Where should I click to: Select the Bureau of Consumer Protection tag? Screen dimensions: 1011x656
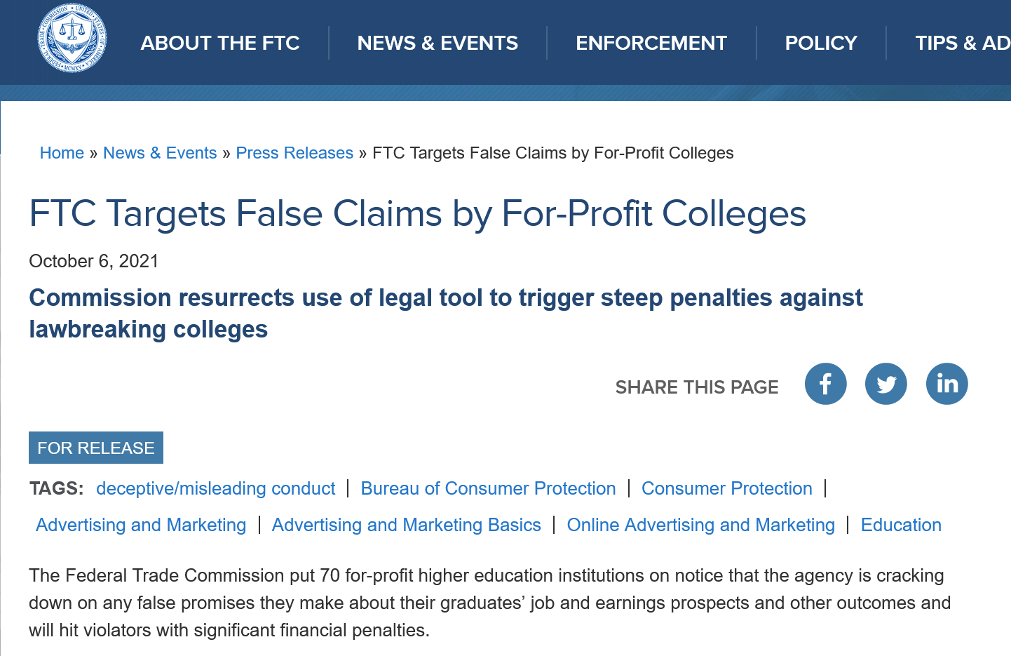pos(488,488)
